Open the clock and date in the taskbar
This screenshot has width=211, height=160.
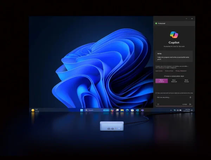point(187,110)
